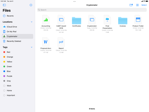Tap the Cryptomator title in header
This screenshot has height=112, width=149.
[92, 5]
